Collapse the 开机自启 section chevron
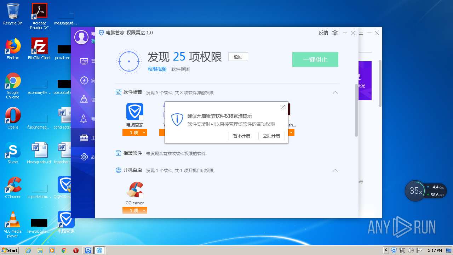The height and width of the screenshot is (255, 453). 335,170
